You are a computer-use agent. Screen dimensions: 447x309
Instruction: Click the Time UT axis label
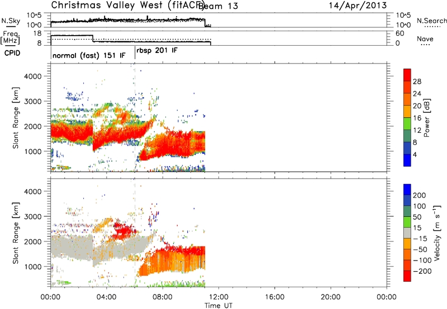(218, 306)
